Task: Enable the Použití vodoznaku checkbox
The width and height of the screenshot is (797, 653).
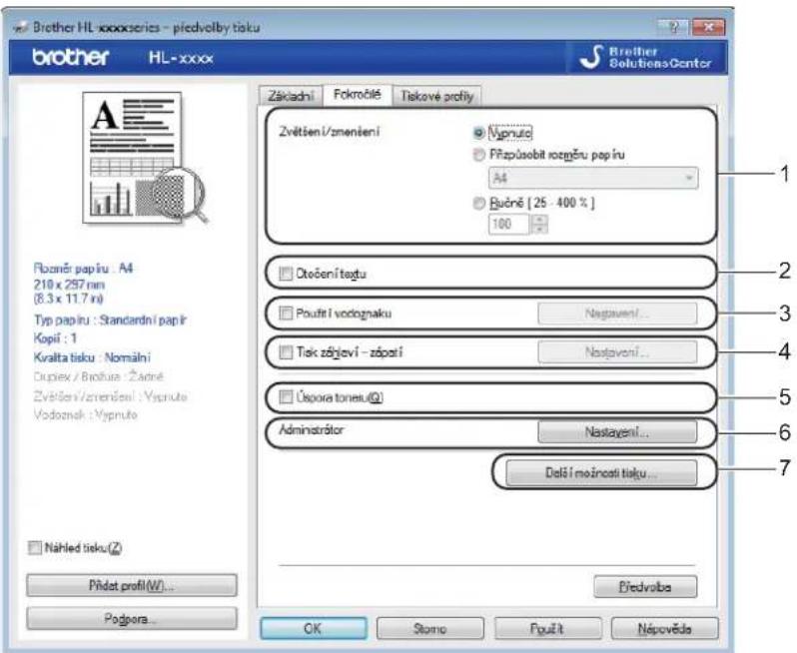Action: tap(286, 314)
